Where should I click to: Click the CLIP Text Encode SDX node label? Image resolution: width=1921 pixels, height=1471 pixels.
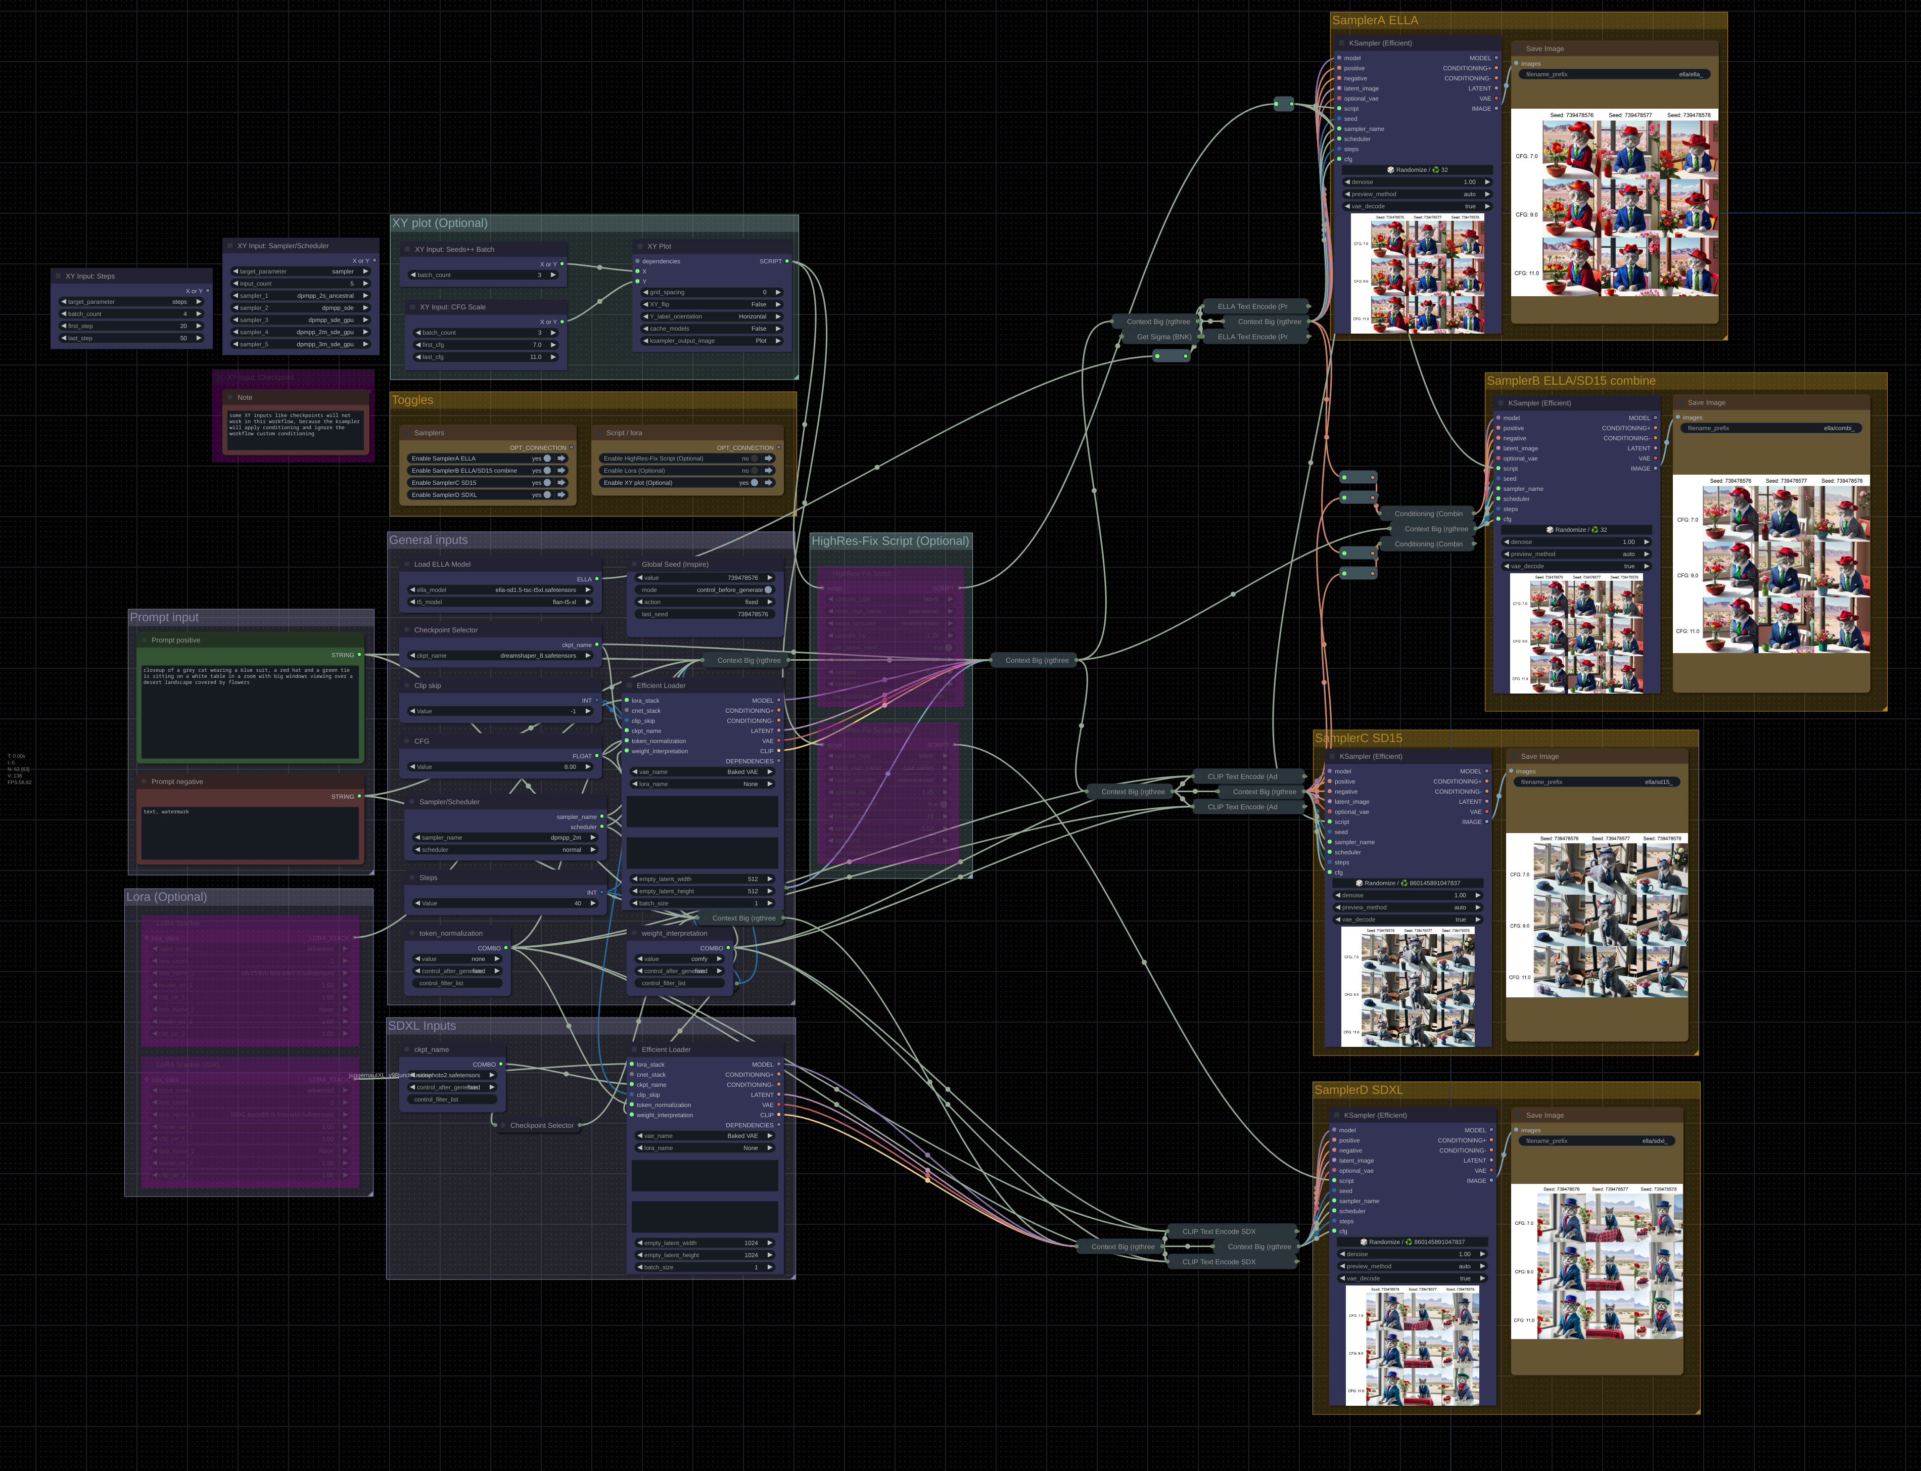pos(1218,1231)
